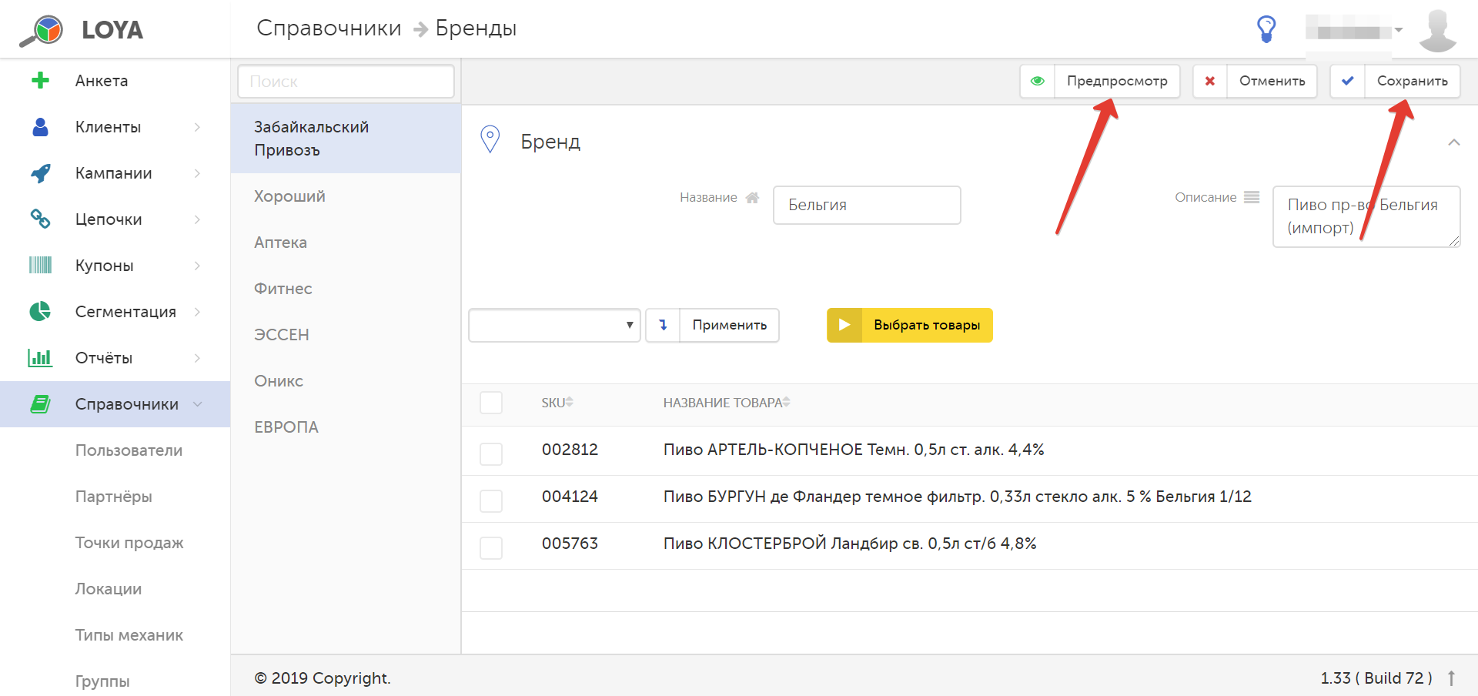Sort the table by SKU column

point(557,403)
